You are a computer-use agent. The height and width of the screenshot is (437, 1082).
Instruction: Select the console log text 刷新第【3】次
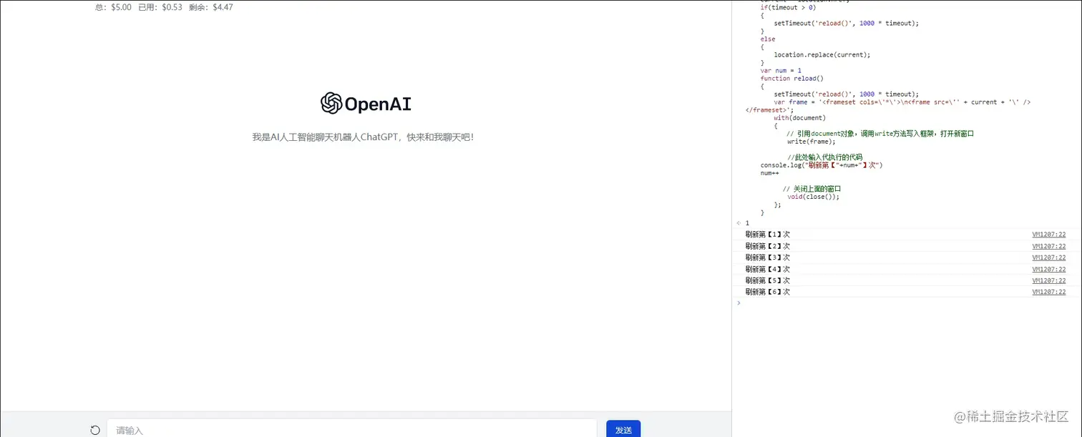tap(767, 257)
